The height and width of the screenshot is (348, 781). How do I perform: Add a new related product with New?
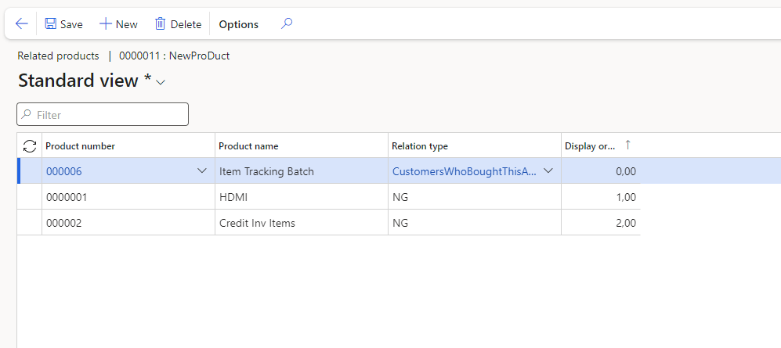tap(118, 24)
